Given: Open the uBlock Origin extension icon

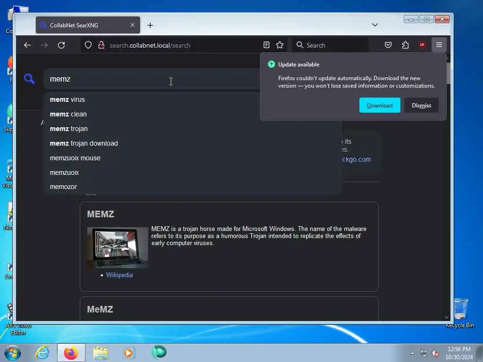Looking at the screenshot, I should click(x=422, y=45).
